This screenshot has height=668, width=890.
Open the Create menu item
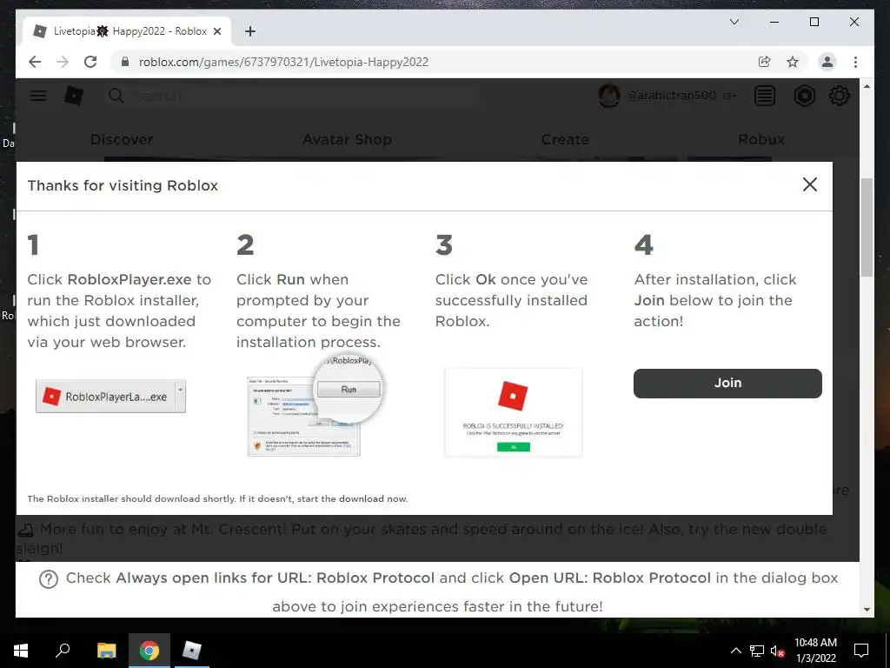coord(565,139)
